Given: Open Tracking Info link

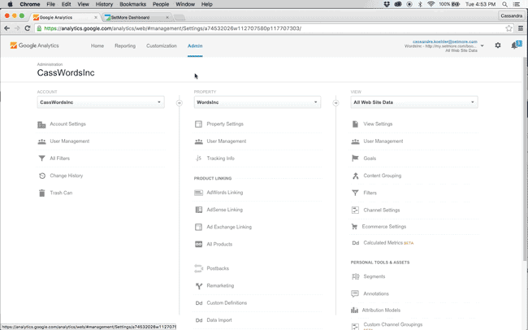Looking at the screenshot, I should (221, 158).
